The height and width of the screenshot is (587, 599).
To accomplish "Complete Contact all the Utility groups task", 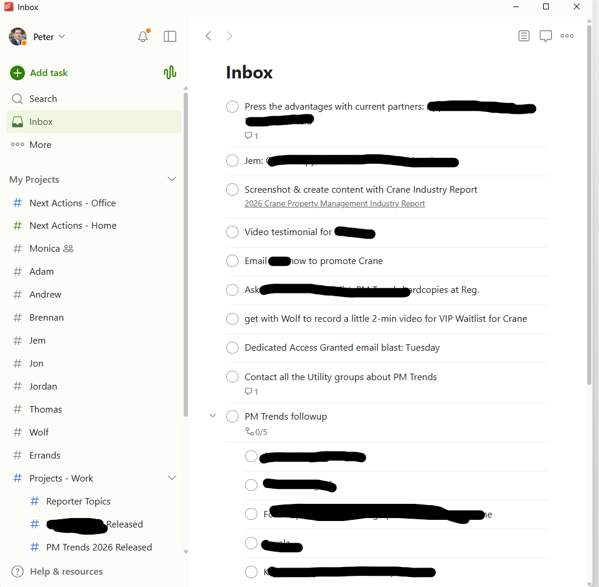I will click(232, 377).
